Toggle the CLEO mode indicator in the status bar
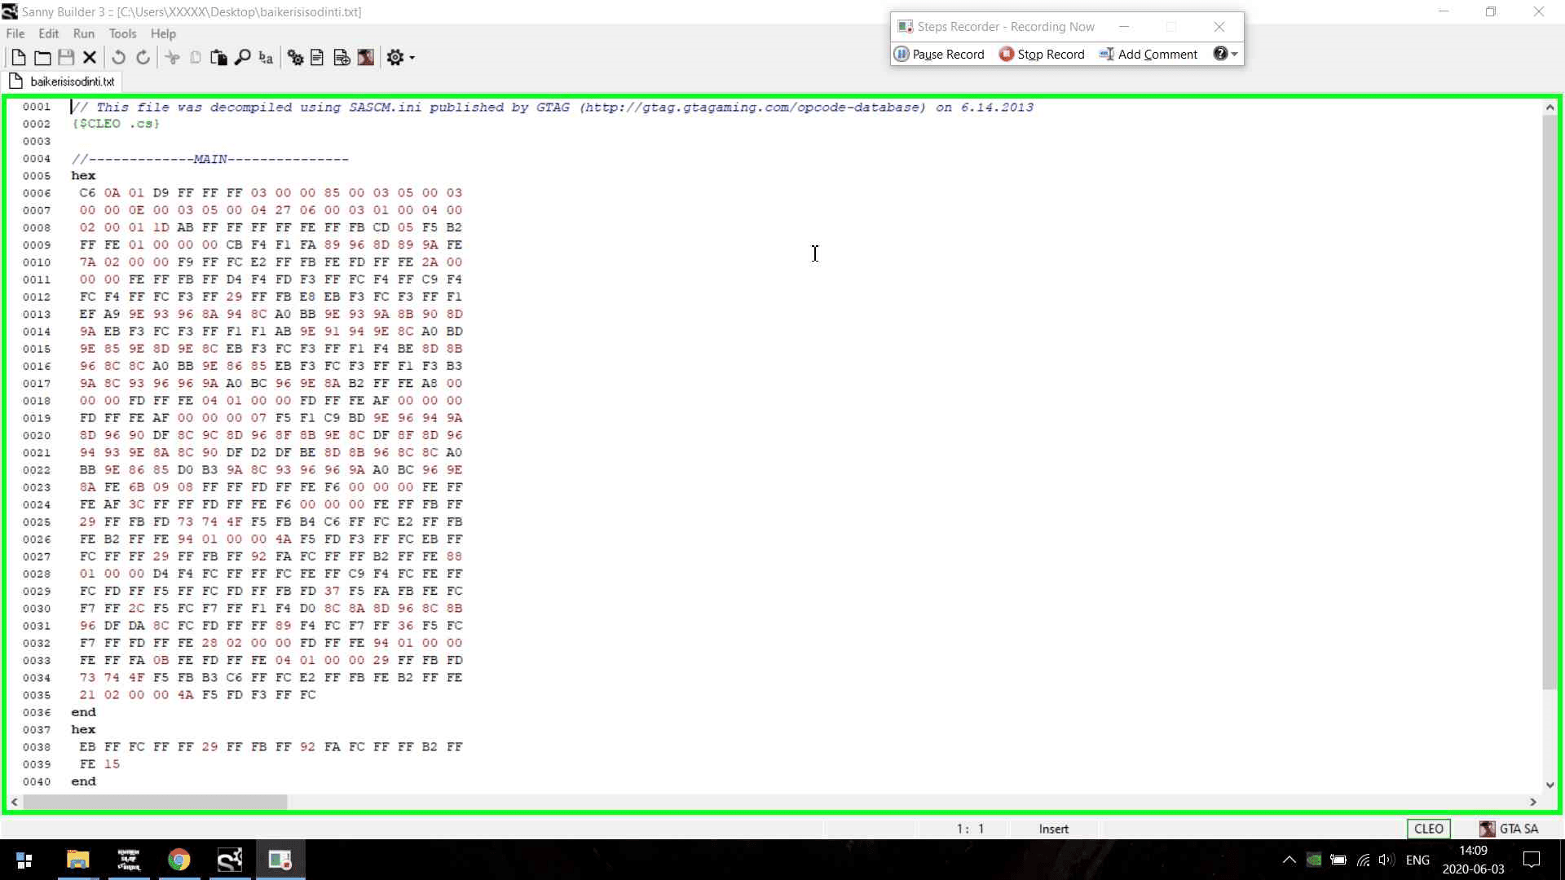Image resolution: width=1565 pixels, height=880 pixels. pos(1428,829)
